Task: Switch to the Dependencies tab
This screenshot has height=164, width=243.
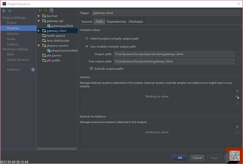Action: click(116, 21)
